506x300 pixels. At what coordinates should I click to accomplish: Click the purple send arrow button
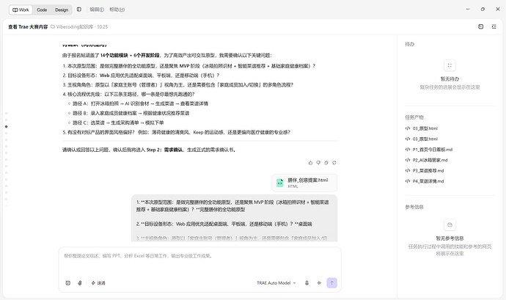pyautogui.click(x=331, y=283)
